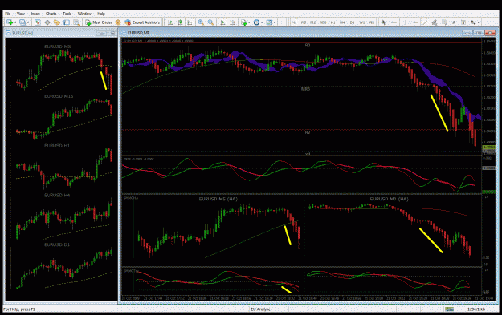Expand the Profiles dropdown arrow
This screenshot has width=502, height=315.
tap(28, 22)
